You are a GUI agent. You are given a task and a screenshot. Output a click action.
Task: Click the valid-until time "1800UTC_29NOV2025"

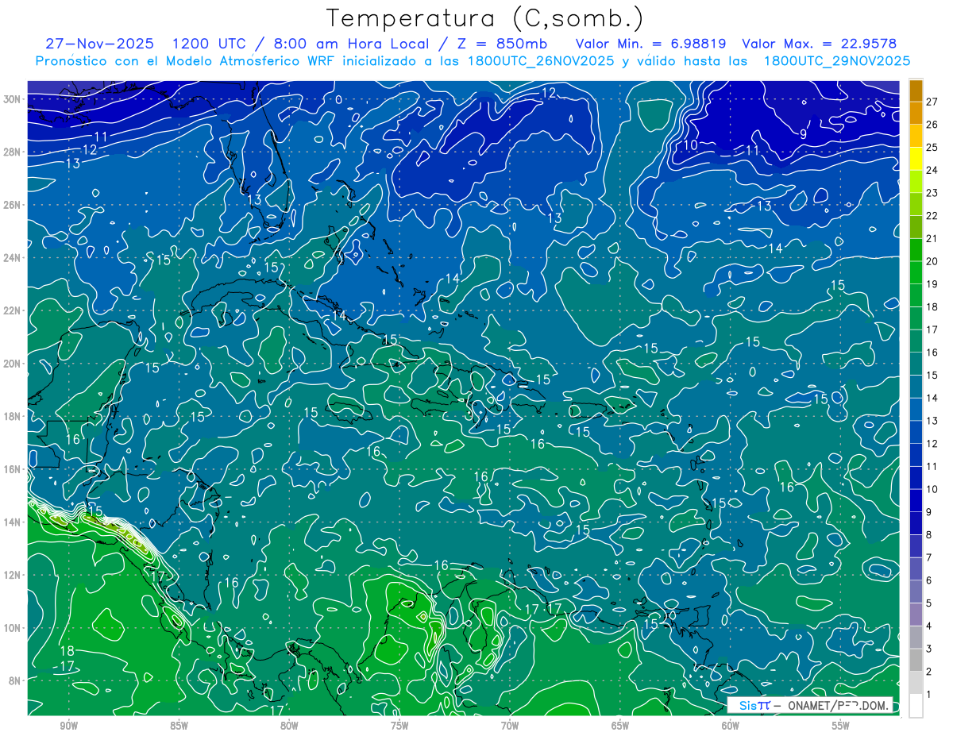pyautogui.click(x=836, y=61)
